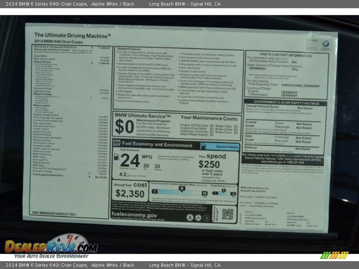
Task: Click the first circular agency seal near fueleconomy.gov
Action: point(190,217)
